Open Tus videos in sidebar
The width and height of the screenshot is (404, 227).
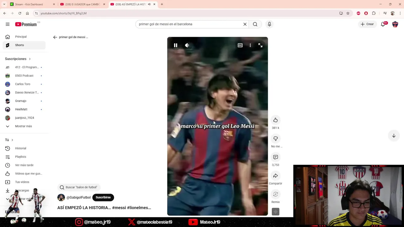24,182
